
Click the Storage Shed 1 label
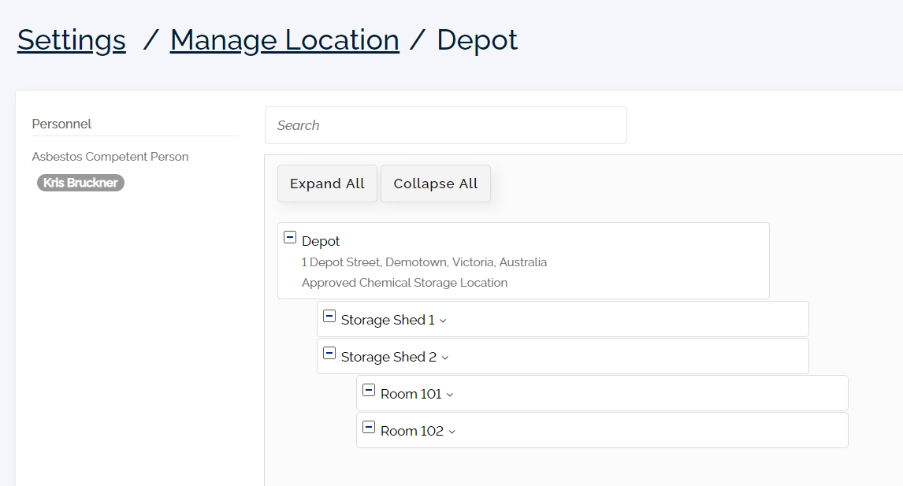[x=387, y=319]
